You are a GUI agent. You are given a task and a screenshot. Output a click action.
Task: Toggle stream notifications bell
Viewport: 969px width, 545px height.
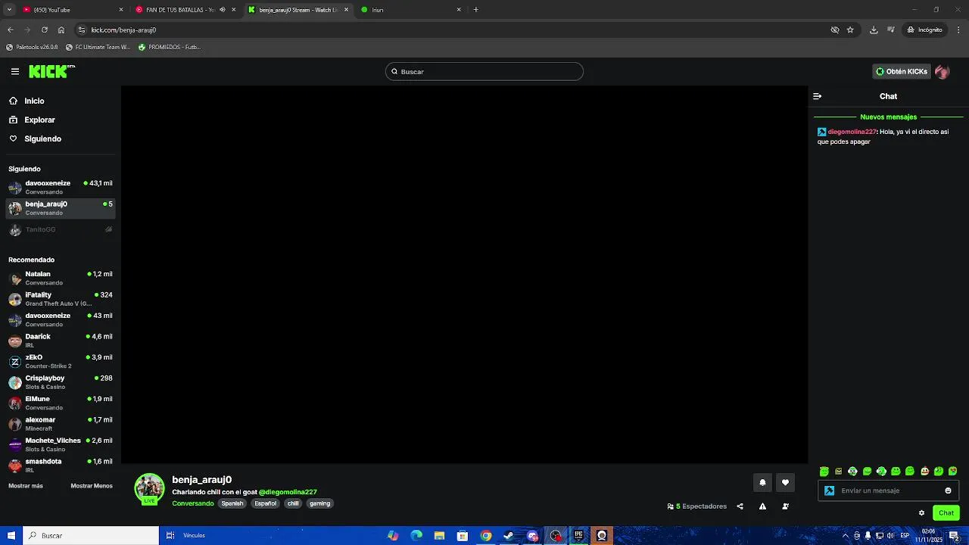coord(762,482)
